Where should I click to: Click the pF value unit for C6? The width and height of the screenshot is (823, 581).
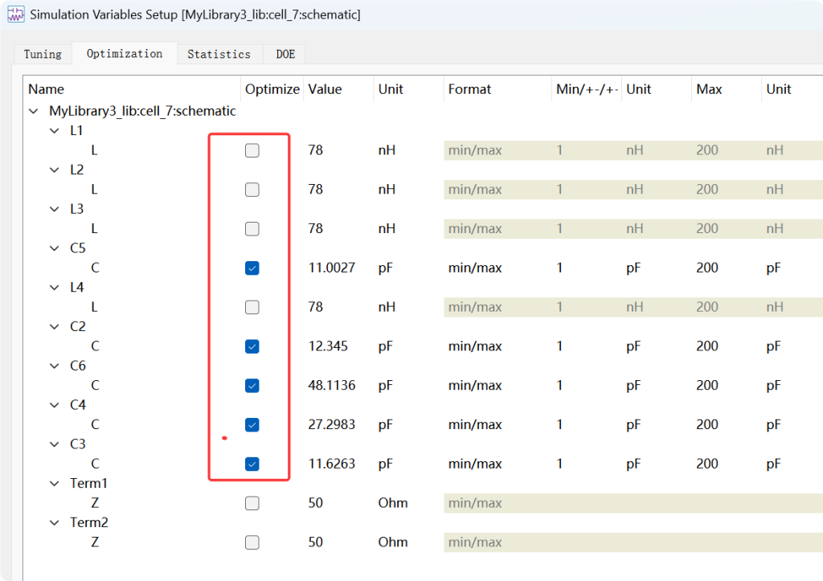[x=385, y=386]
